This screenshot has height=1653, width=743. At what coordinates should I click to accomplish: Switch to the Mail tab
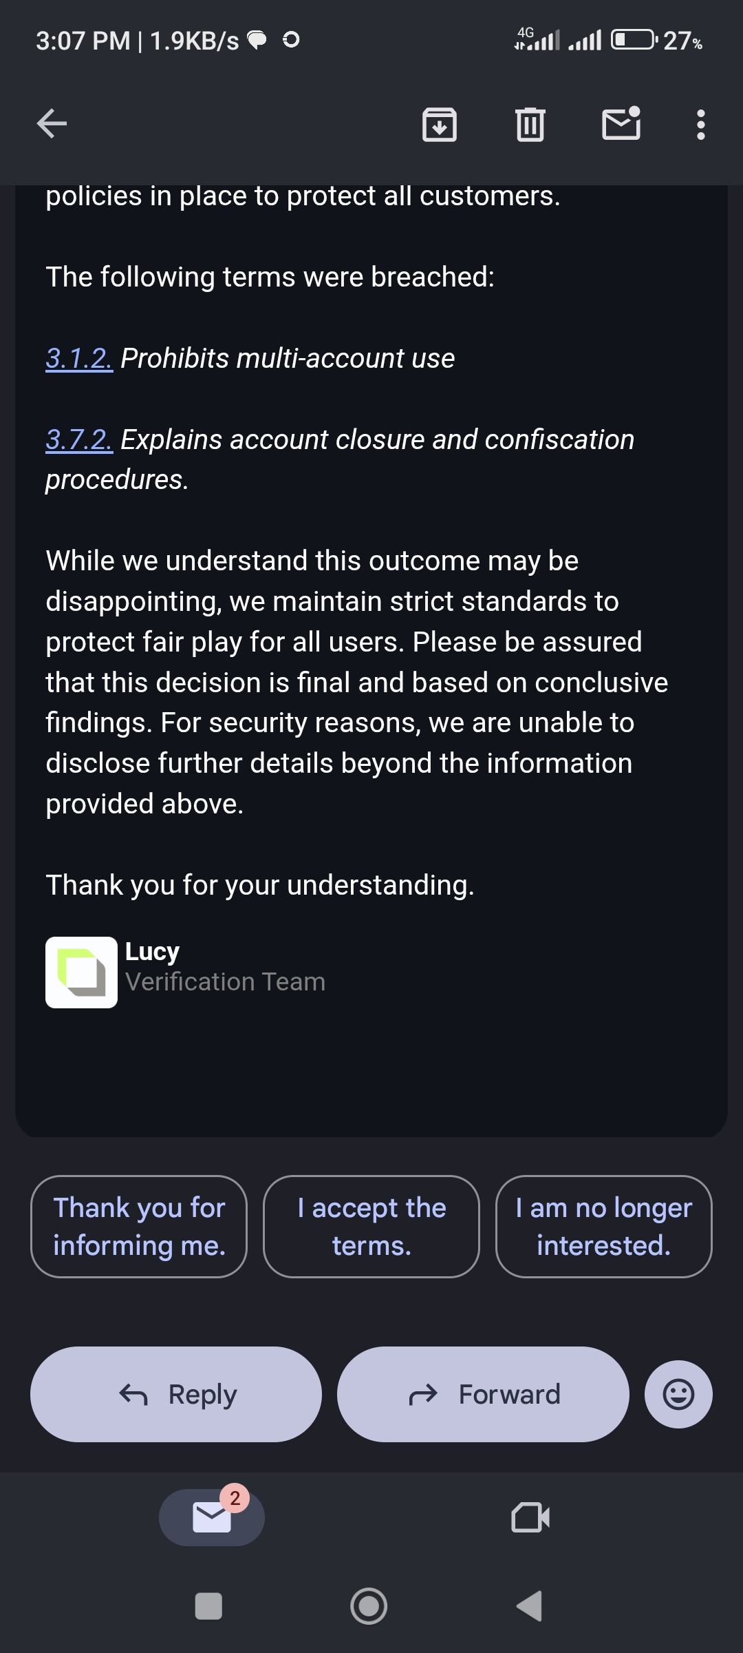tap(212, 1517)
